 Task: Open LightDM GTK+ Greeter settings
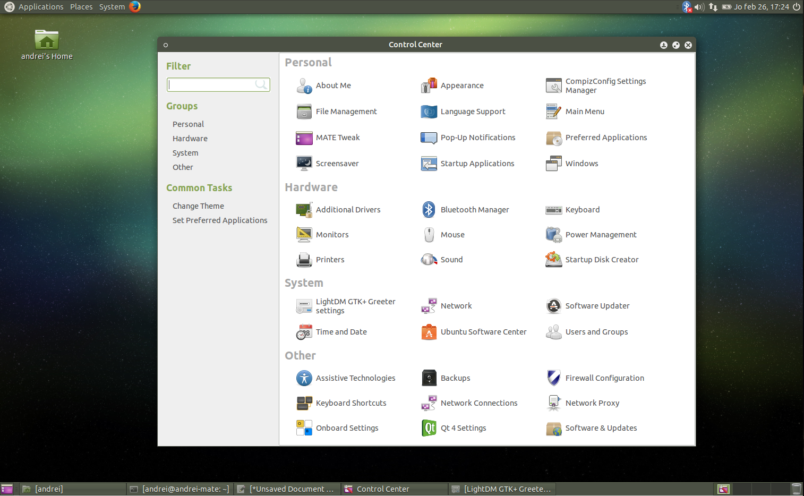pyautogui.click(x=355, y=306)
